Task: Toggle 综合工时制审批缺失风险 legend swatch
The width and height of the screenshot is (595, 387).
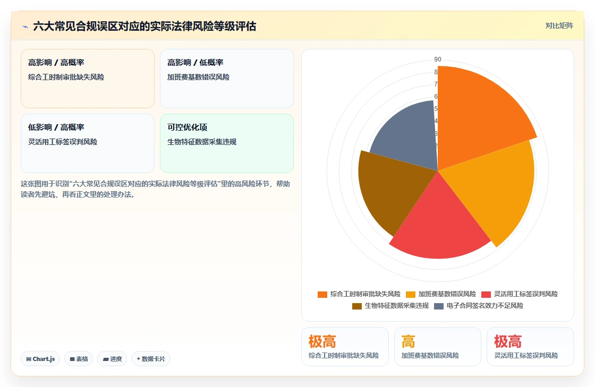Action: (322, 295)
